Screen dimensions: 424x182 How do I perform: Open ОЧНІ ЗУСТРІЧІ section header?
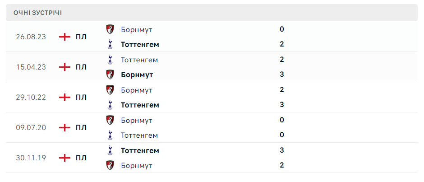pyautogui.click(x=38, y=13)
